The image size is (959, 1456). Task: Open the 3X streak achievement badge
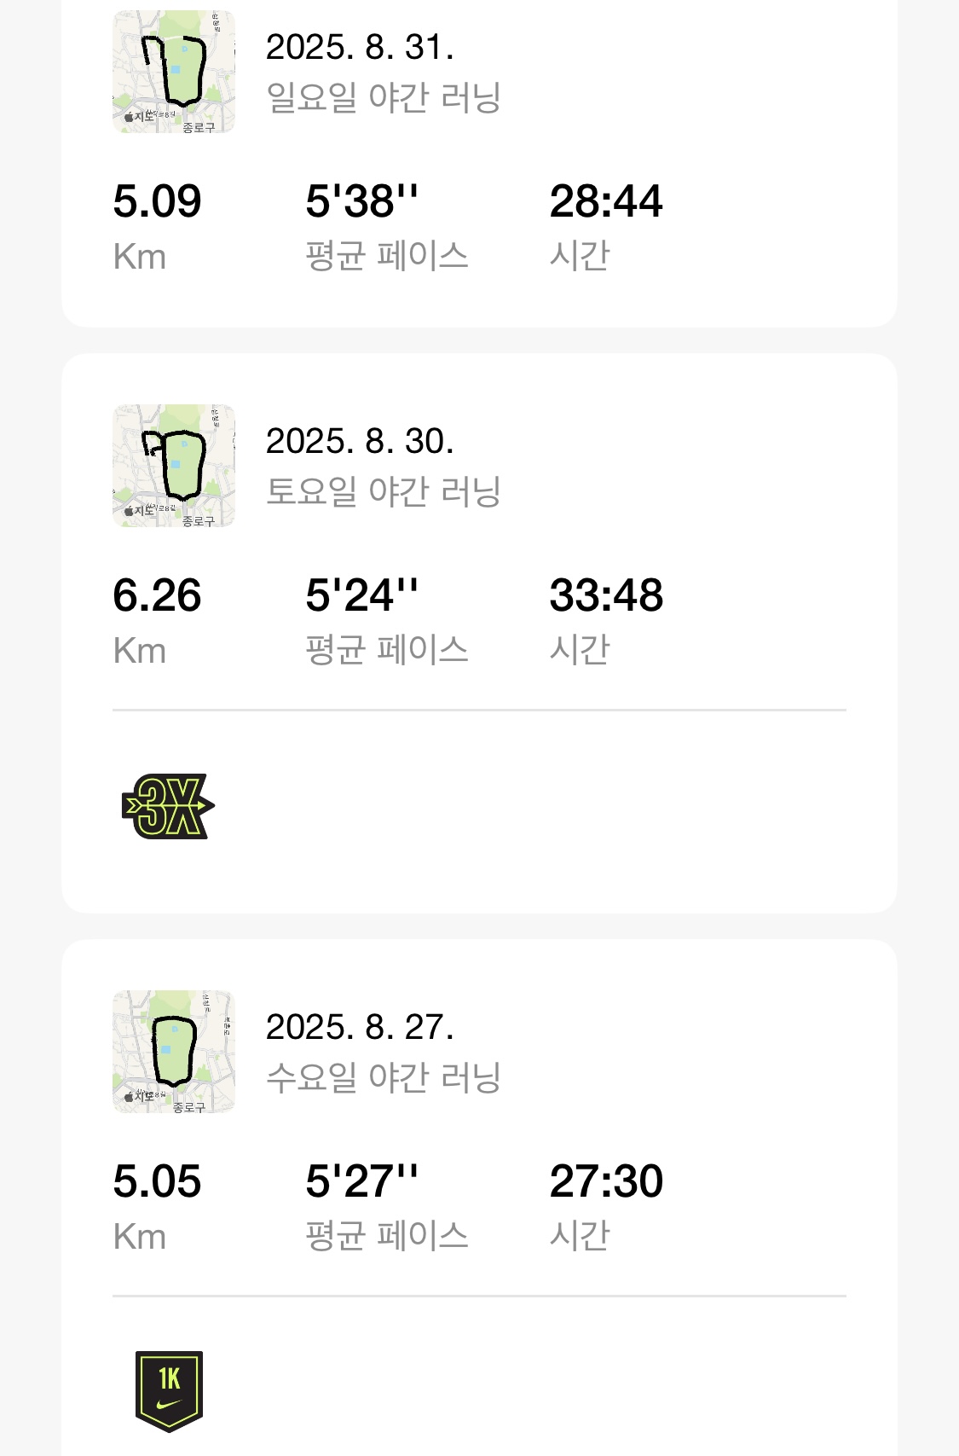[168, 806]
